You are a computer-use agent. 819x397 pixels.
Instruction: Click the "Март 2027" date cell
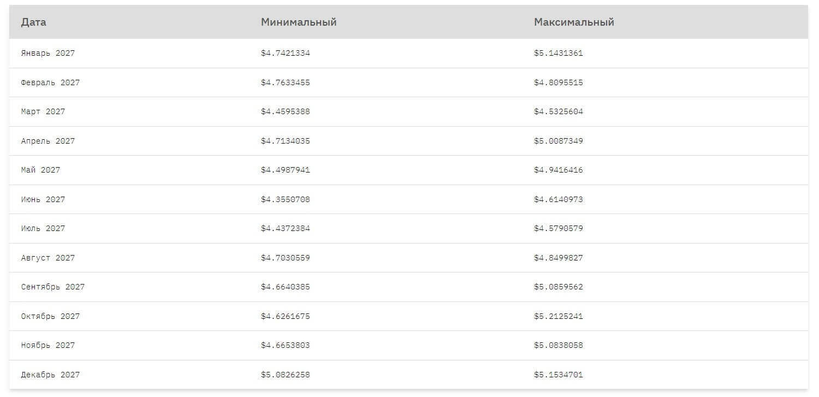click(x=43, y=112)
